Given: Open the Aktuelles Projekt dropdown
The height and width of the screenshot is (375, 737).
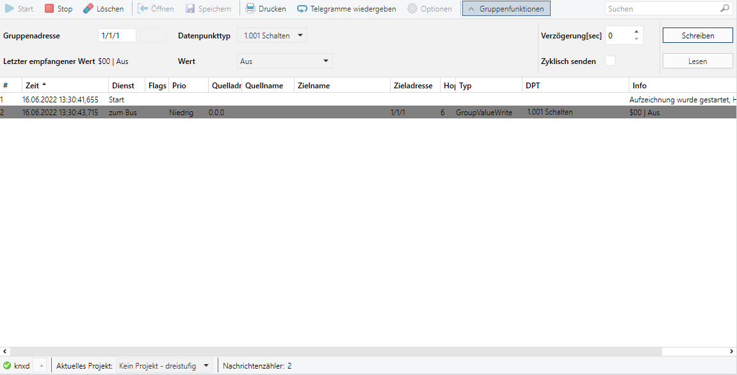Looking at the screenshot, I should tap(205, 365).
